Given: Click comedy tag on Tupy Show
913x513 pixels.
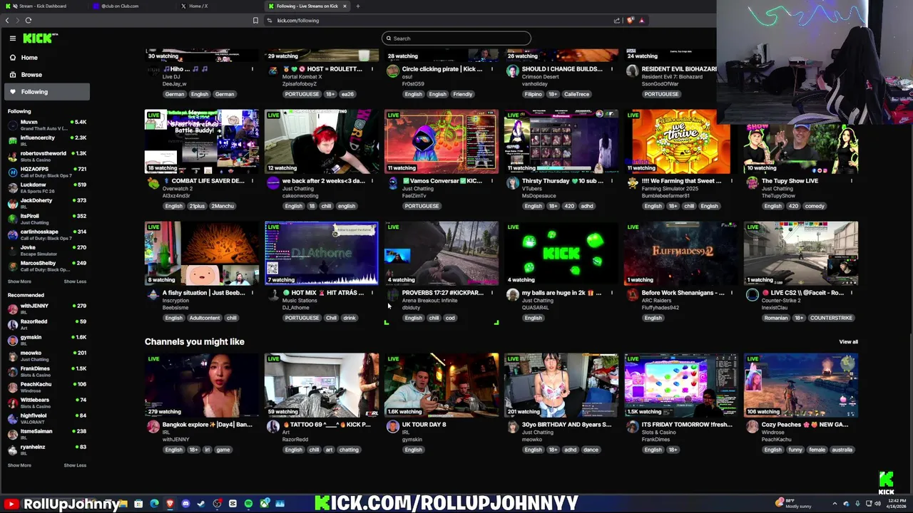Looking at the screenshot, I should pyautogui.click(x=815, y=206).
